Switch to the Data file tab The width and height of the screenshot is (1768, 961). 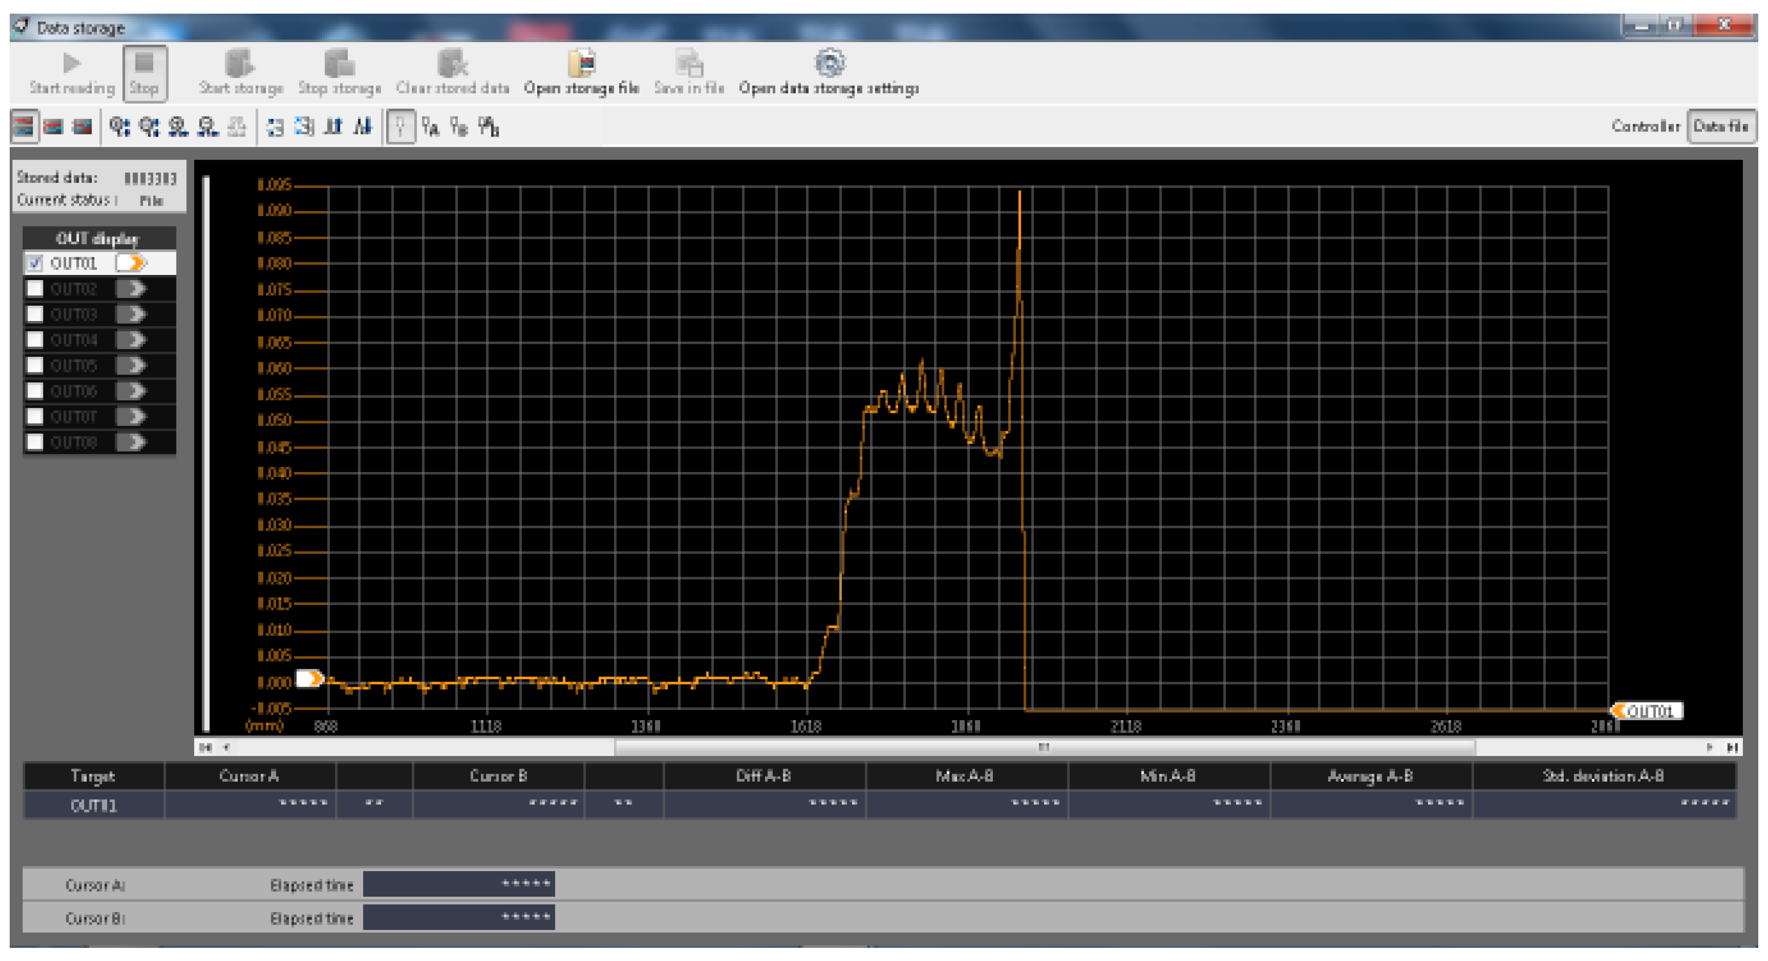tap(1720, 126)
